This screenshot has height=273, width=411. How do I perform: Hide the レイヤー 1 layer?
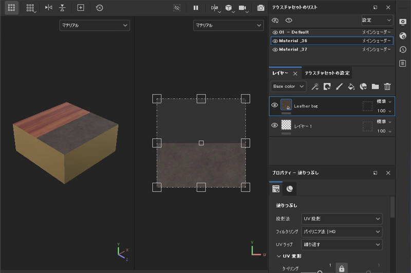point(274,125)
